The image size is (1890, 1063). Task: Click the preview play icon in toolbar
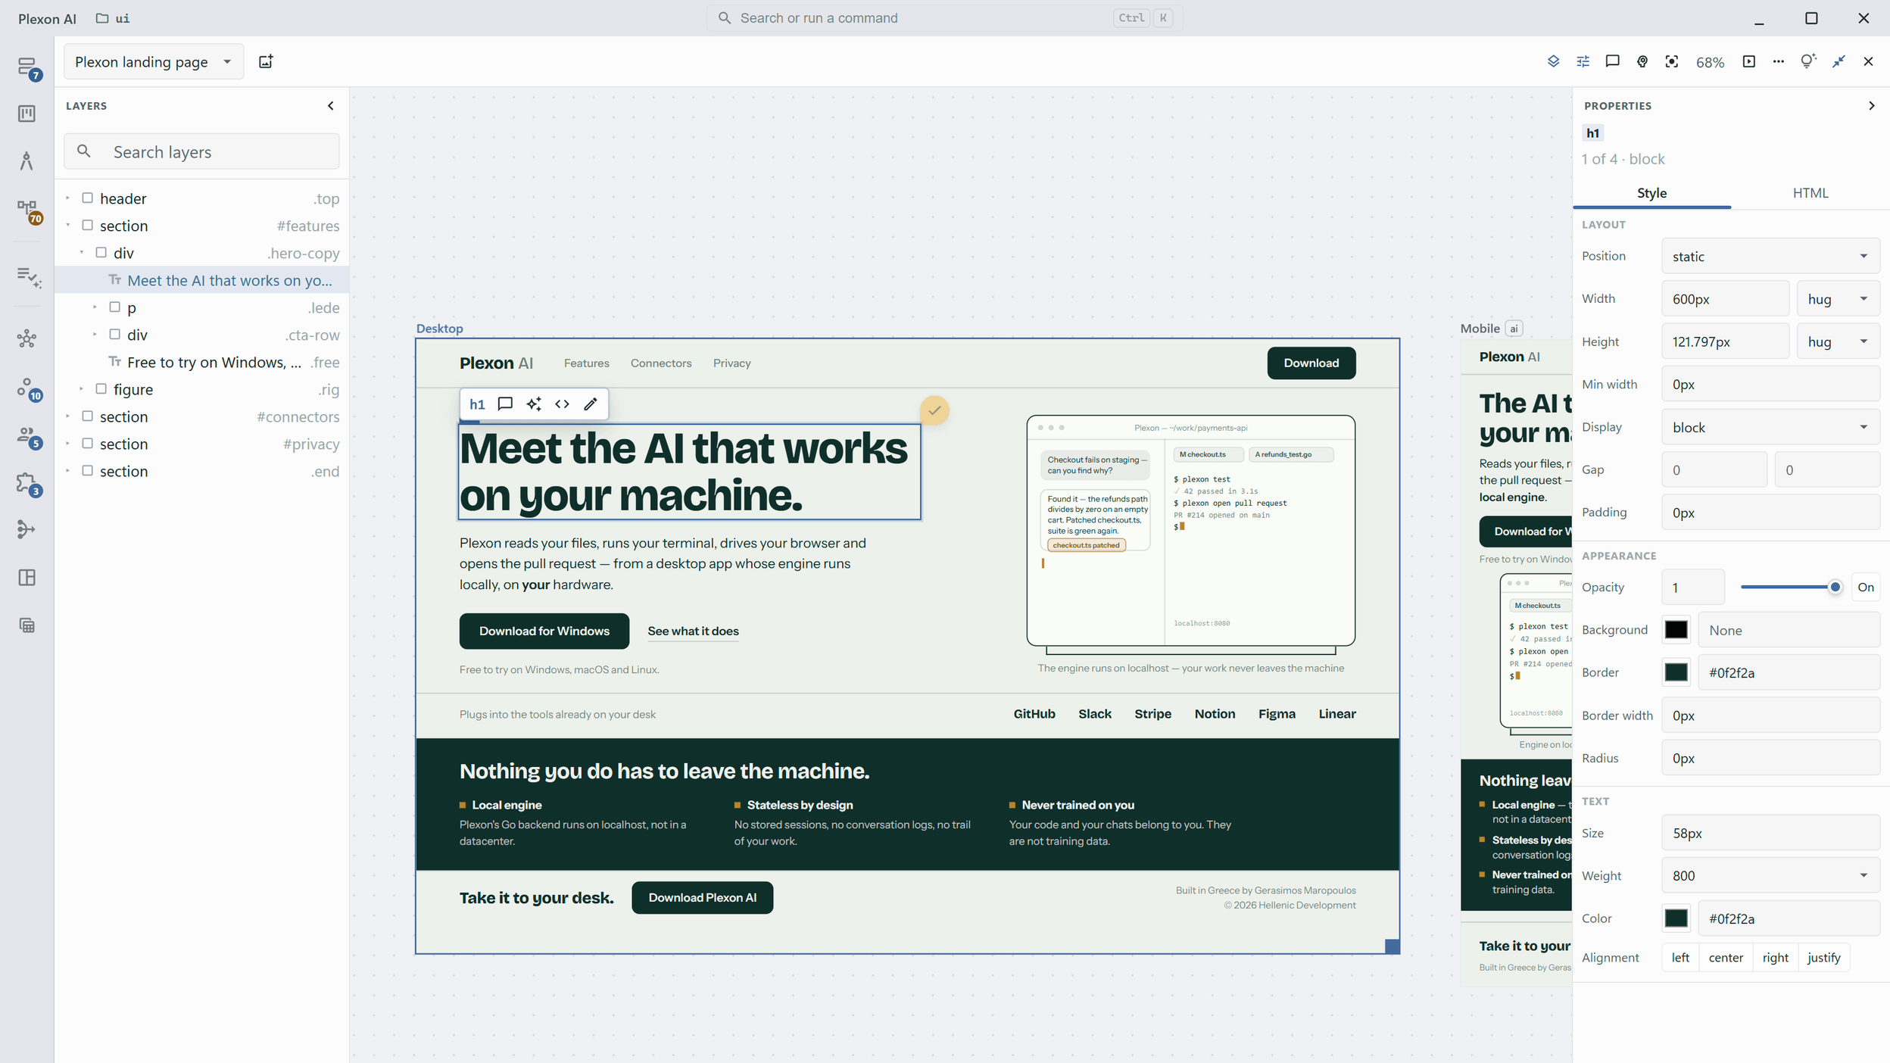pos(1748,61)
